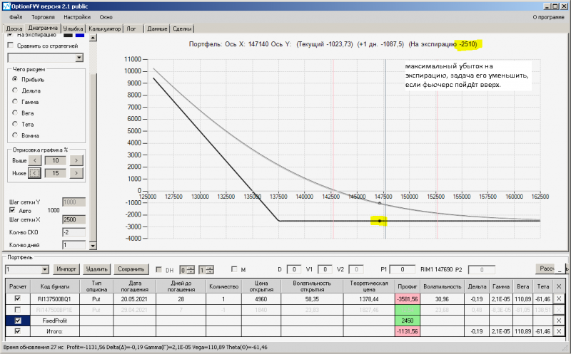Image resolution: width=571 pixels, height=354 pixels.
Task: Select the Прибыль radio button
Action: [15, 79]
